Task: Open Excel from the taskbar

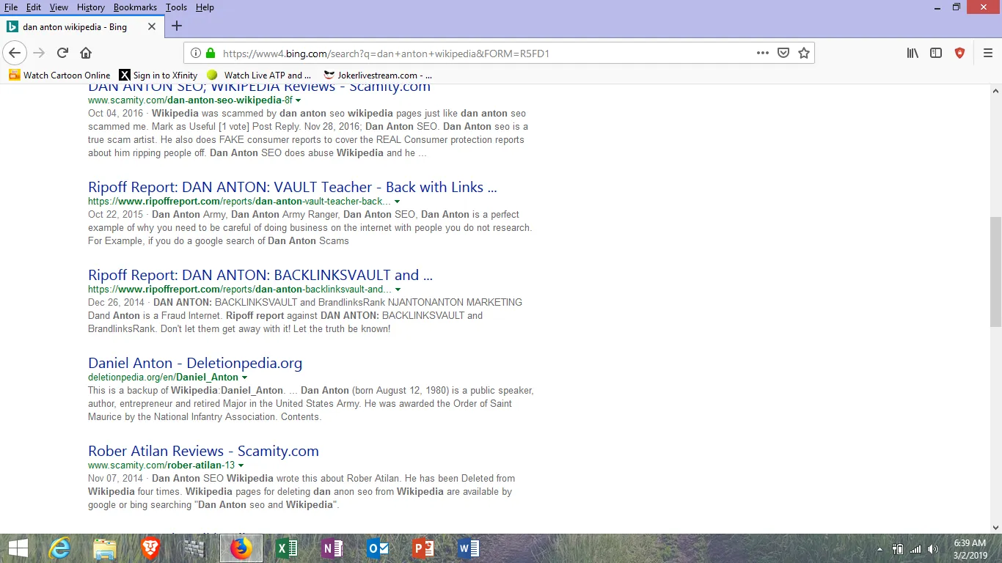Action: tap(287, 548)
